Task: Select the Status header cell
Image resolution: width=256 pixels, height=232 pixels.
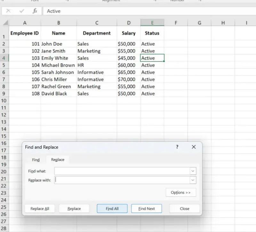Action: pyautogui.click(x=152, y=33)
